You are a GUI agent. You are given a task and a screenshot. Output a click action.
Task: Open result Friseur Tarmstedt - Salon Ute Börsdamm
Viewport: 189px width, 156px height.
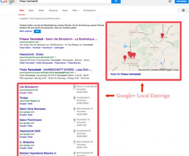click(58, 39)
